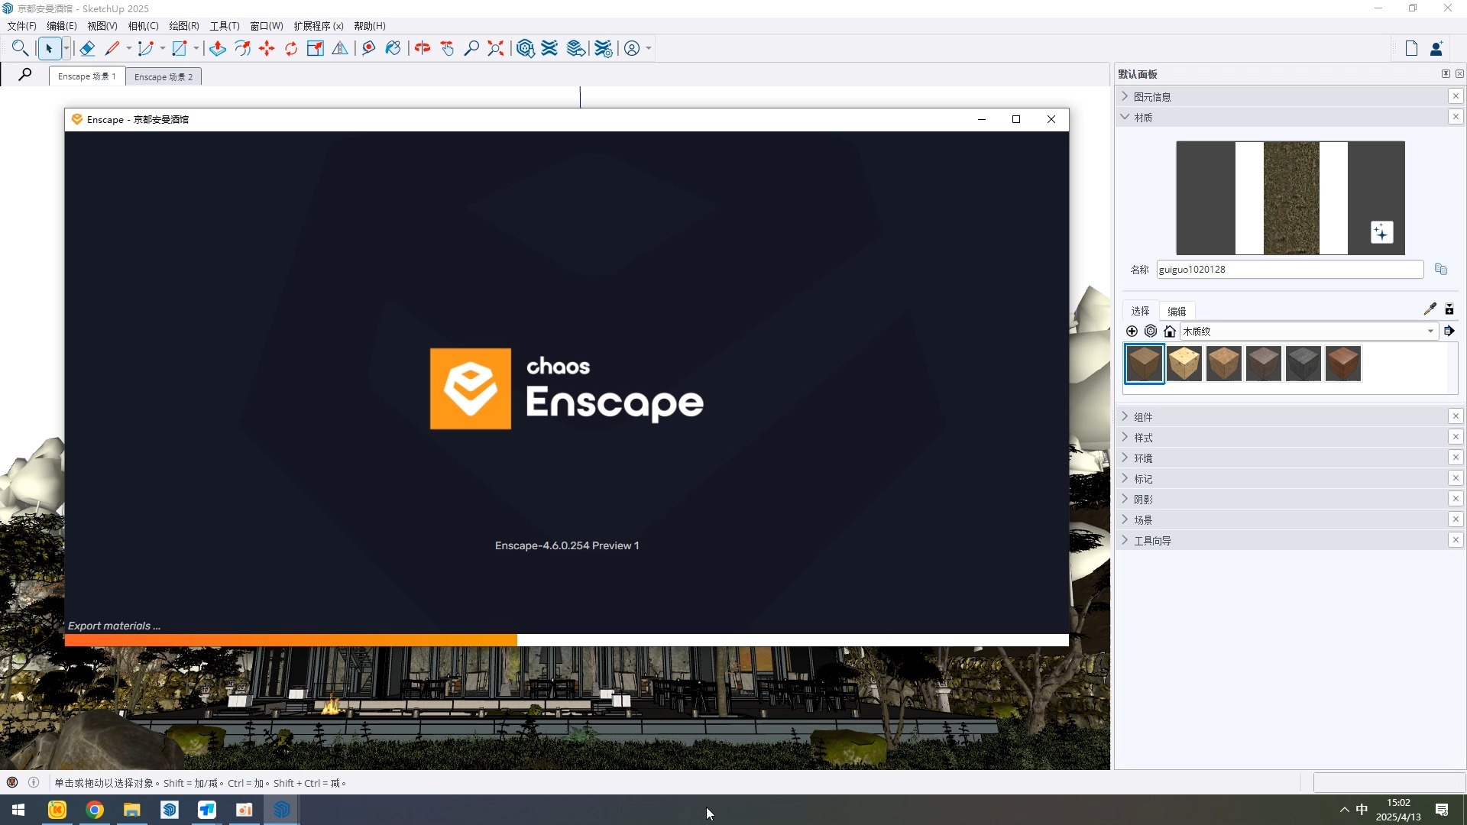Close the 组件 panel
The height and width of the screenshot is (825, 1467).
(x=1457, y=416)
